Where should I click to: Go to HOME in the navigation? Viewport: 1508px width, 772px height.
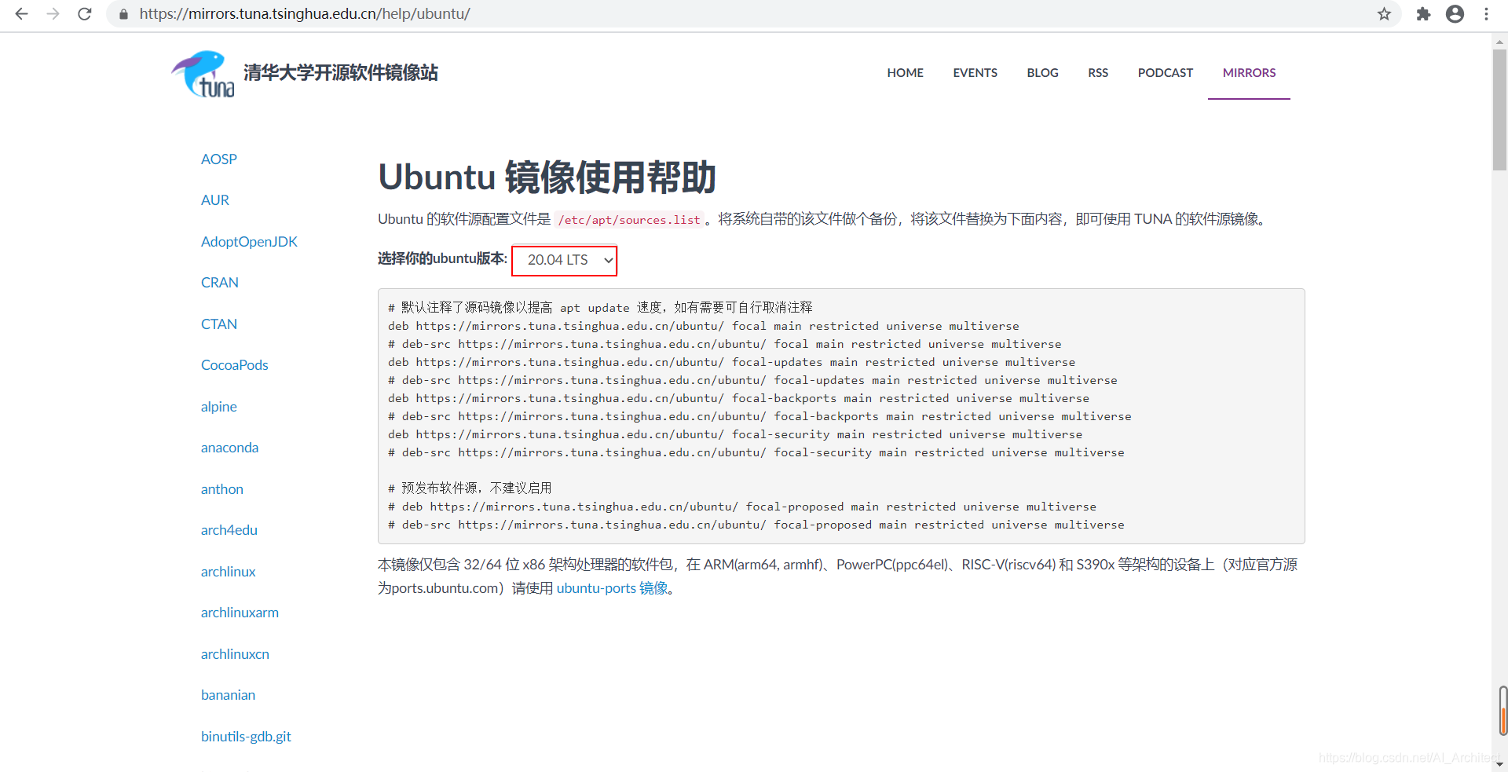tap(905, 73)
